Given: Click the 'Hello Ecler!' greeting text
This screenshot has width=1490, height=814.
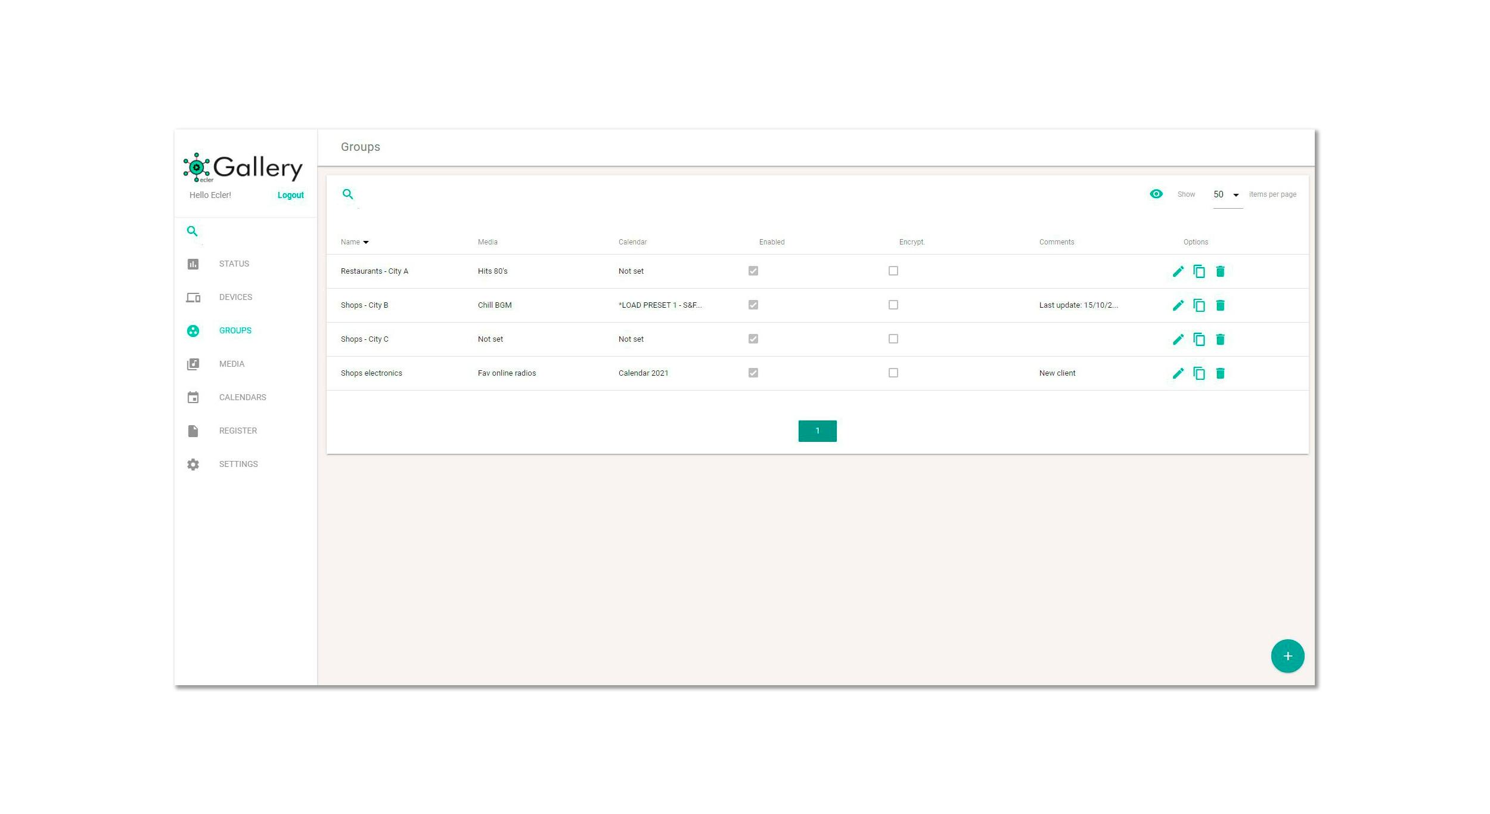Looking at the screenshot, I should 210,195.
